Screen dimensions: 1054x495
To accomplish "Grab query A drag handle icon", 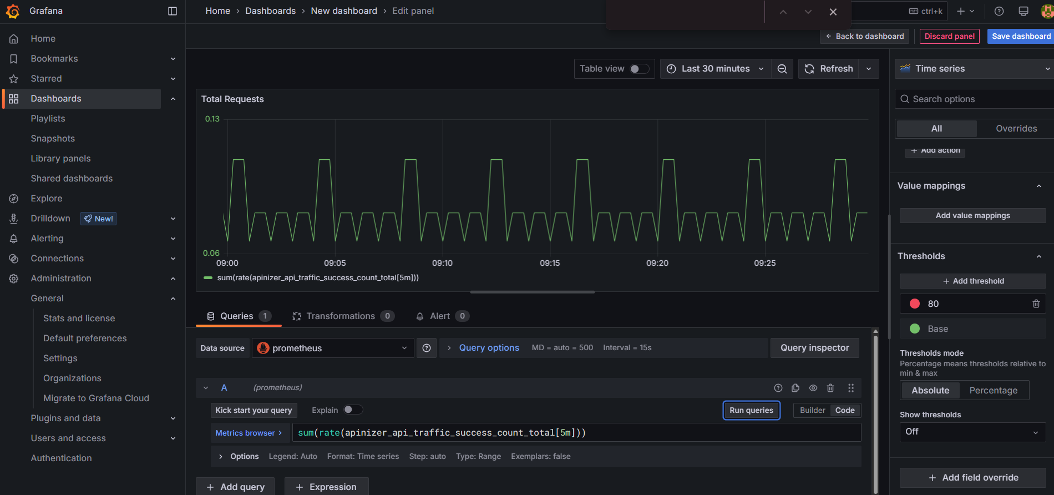I will click(x=851, y=388).
